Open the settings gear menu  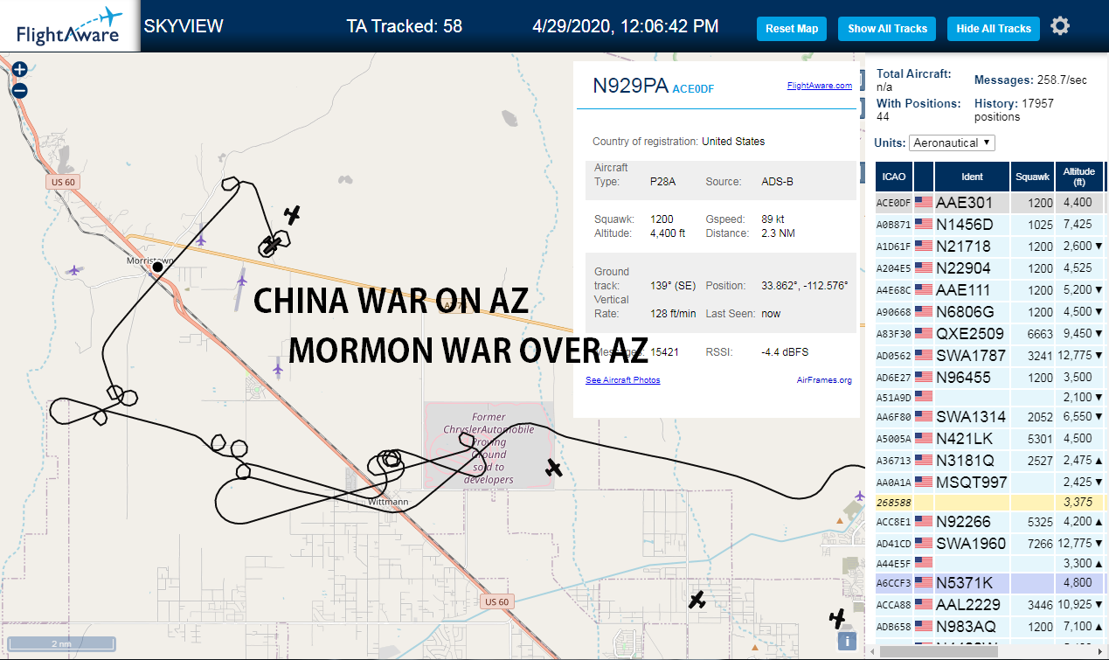[x=1060, y=26]
